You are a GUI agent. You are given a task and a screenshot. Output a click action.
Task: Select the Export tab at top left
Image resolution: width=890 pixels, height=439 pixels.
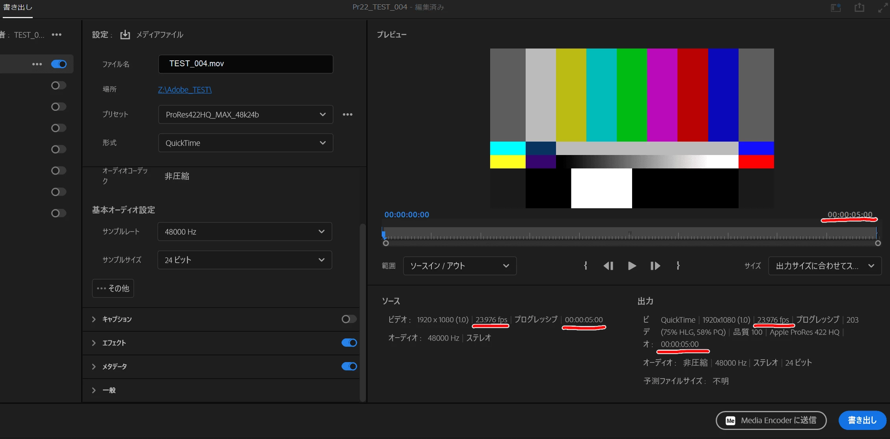click(x=18, y=7)
